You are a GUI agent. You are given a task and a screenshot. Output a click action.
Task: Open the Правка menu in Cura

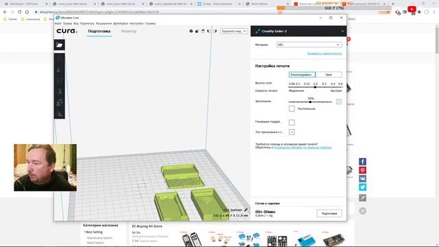click(67, 23)
